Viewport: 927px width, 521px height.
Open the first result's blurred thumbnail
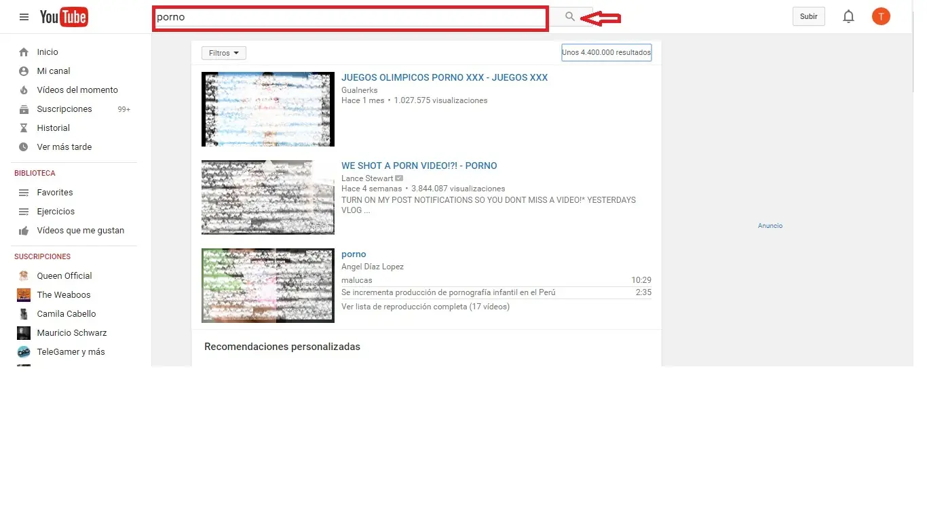point(268,109)
